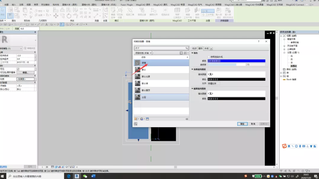Toggle the library panel view icon
The image size is (319, 179).
coord(181,53)
